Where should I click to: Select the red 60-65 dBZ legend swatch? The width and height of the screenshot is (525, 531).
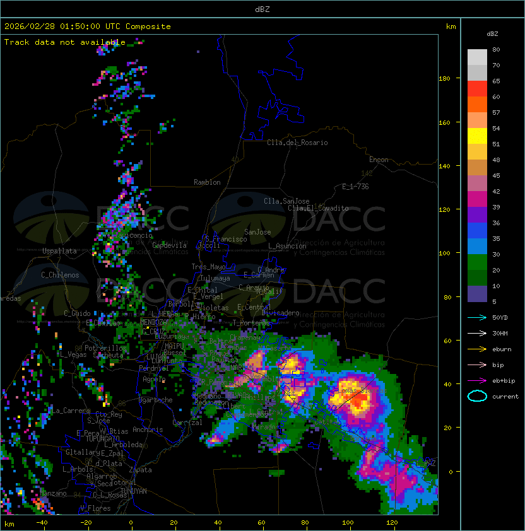[x=477, y=89]
